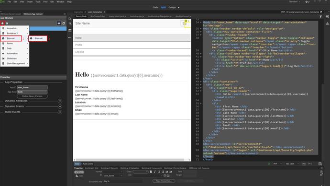Click the Profile nav link in design view
This screenshot has height=186, width=330.
pos(79,45)
